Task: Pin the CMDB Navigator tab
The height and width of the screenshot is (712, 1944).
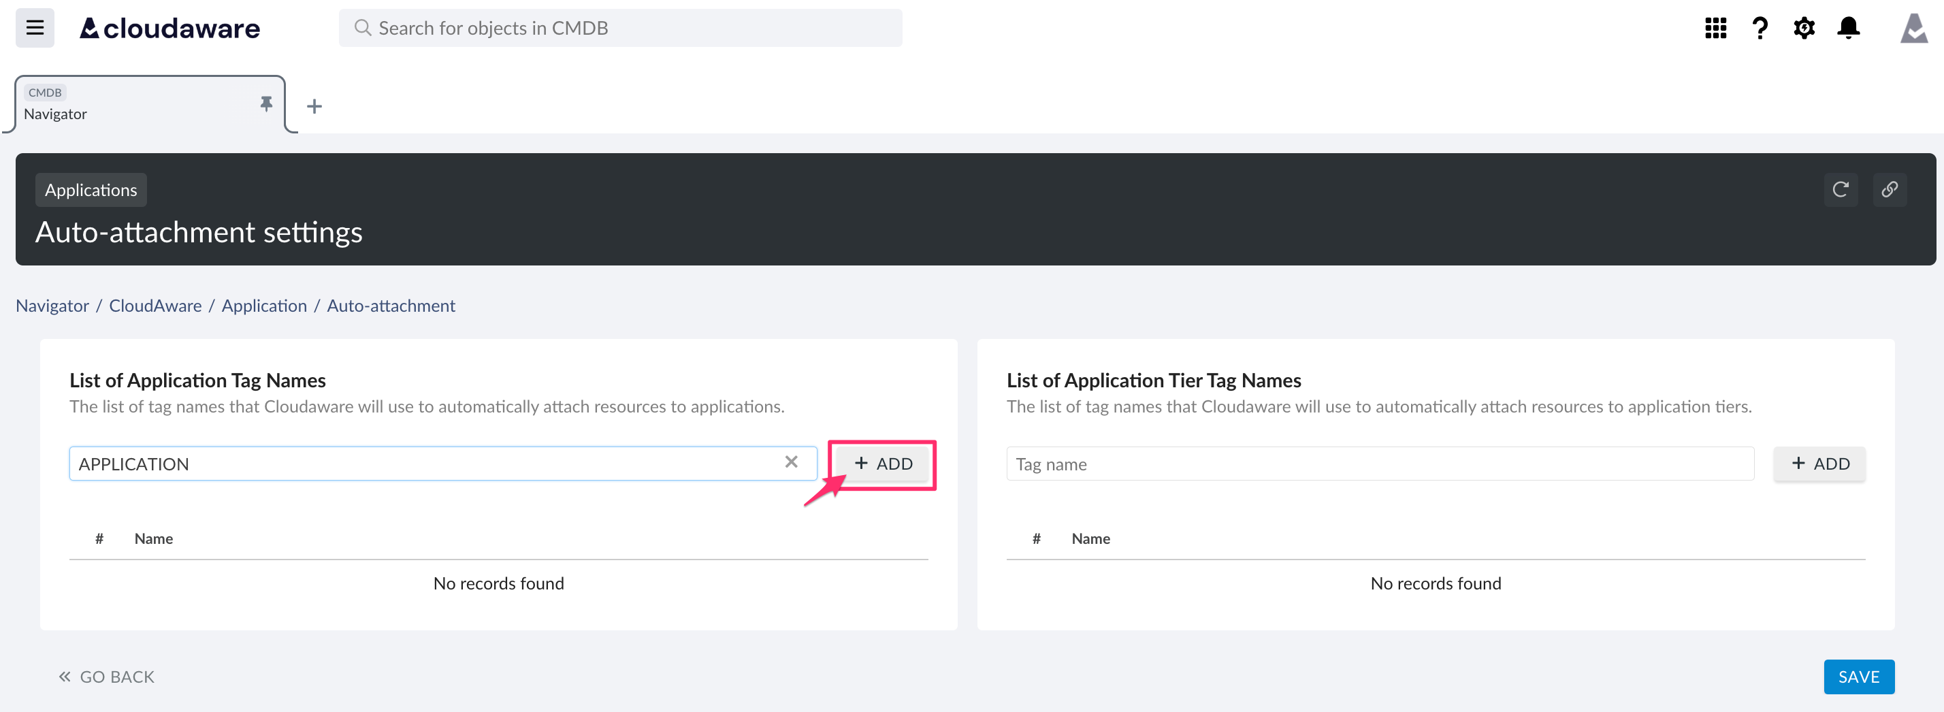Action: tap(265, 103)
